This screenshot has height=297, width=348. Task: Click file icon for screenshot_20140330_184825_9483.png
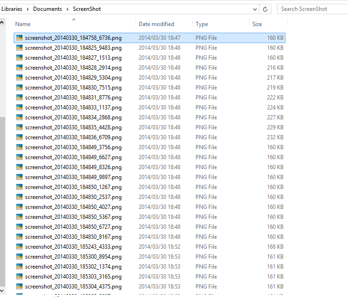(x=19, y=48)
